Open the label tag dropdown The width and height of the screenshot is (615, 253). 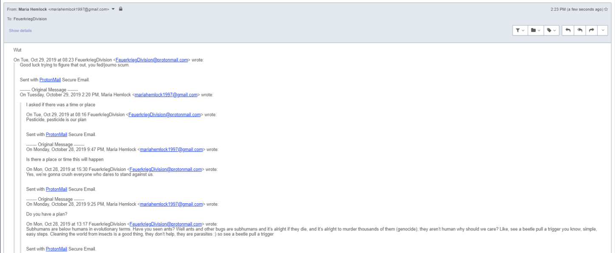551,30
